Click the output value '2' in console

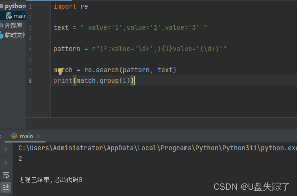(x=20, y=158)
